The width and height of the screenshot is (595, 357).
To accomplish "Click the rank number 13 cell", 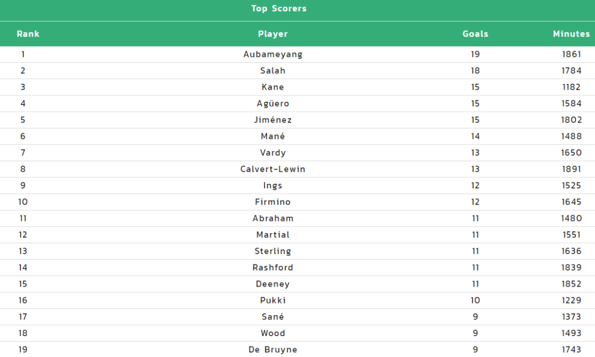I will [x=23, y=251].
